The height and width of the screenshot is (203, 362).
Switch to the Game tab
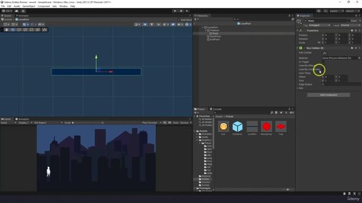tap(6, 119)
